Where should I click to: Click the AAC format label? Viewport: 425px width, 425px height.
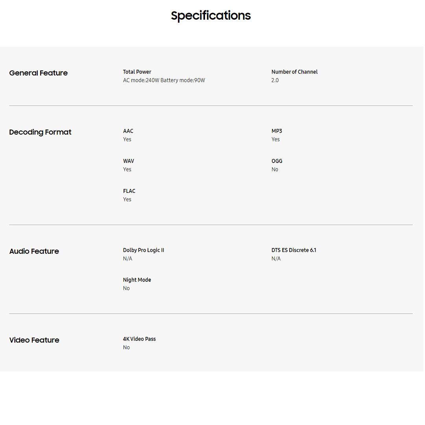[x=128, y=131]
